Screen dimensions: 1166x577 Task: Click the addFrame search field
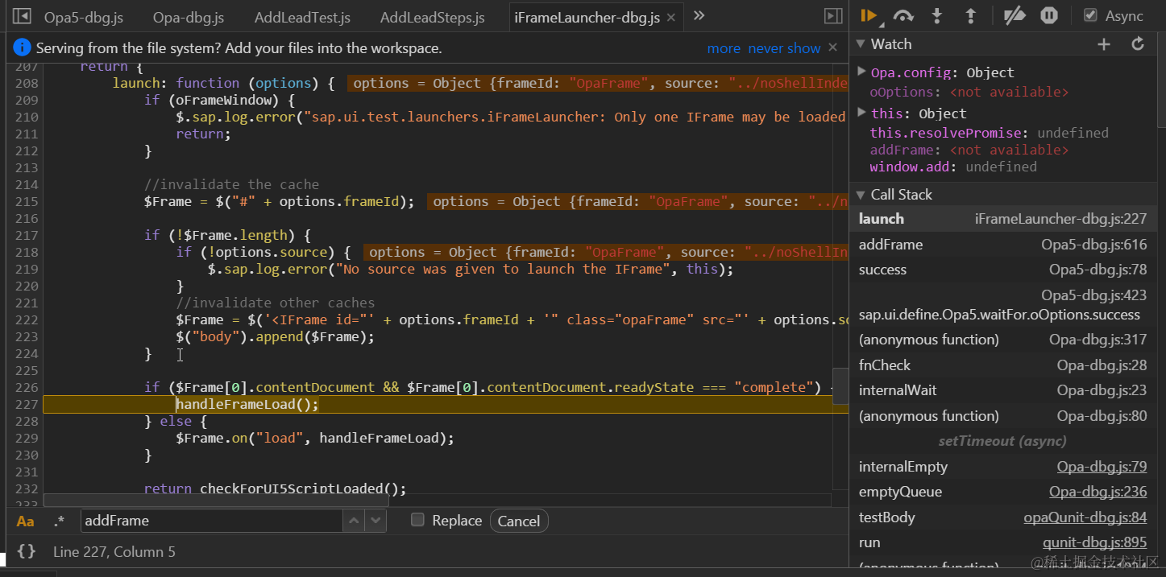(x=212, y=521)
